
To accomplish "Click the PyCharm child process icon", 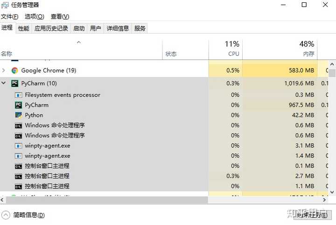I will 19,105.
